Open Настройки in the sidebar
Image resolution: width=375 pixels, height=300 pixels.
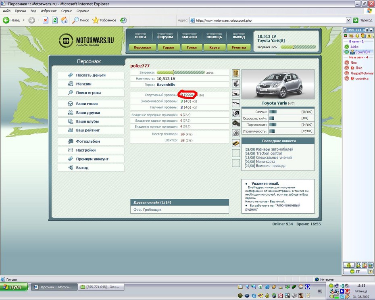[91, 150]
